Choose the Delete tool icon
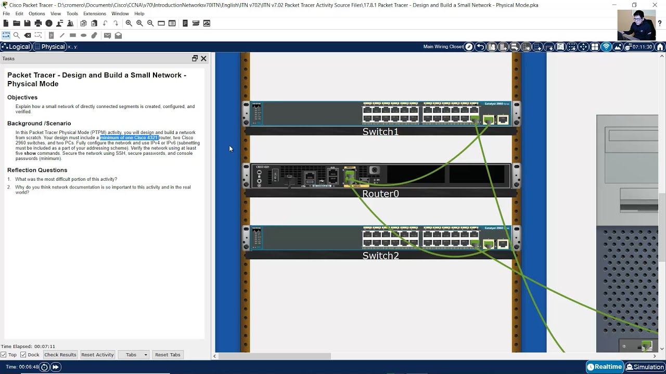The width and height of the screenshot is (666, 374). click(28, 35)
